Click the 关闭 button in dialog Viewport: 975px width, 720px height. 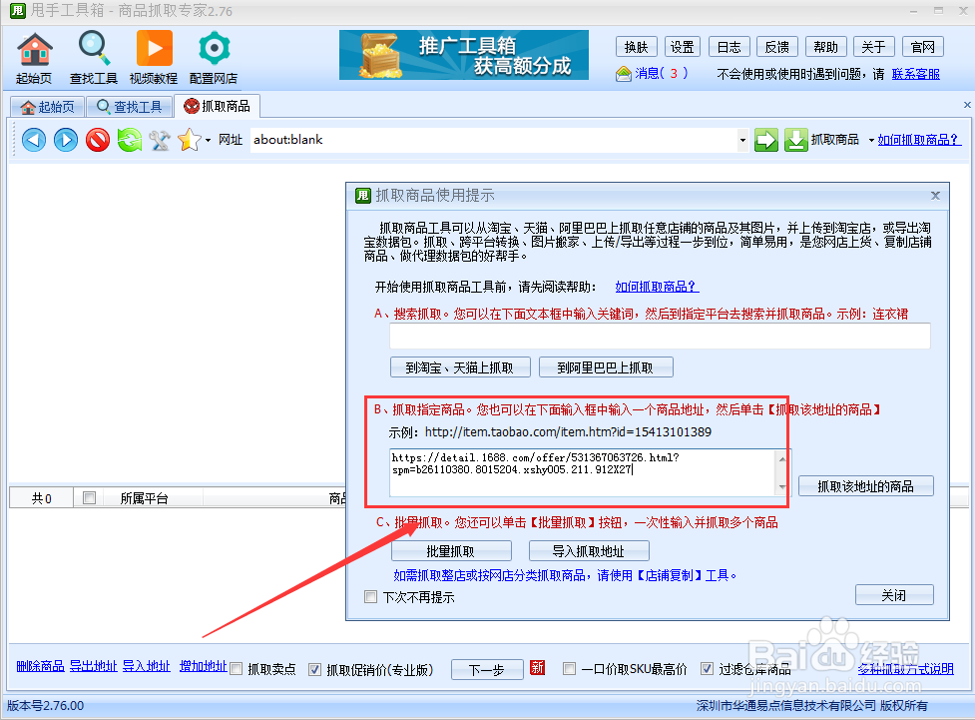point(894,595)
